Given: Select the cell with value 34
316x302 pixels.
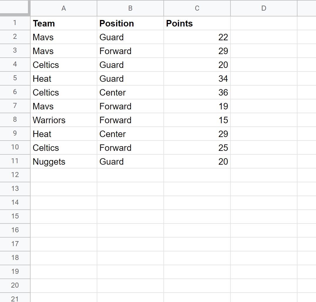Looking at the screenshot, I should coord(197,79).
